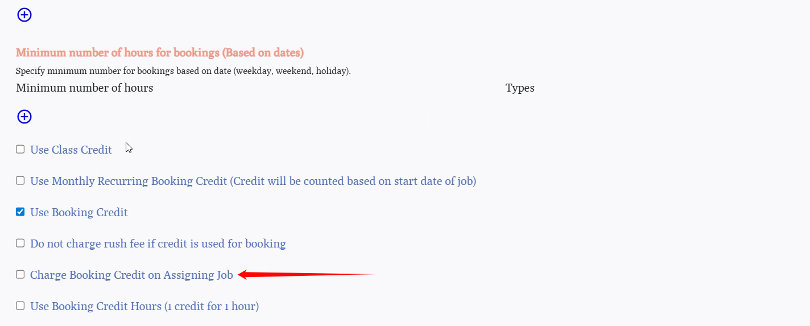The image size is (810, 326).
Task: Enable Charge Booking Credit on Assigning Job checkbox
Action: coord(20,274)
